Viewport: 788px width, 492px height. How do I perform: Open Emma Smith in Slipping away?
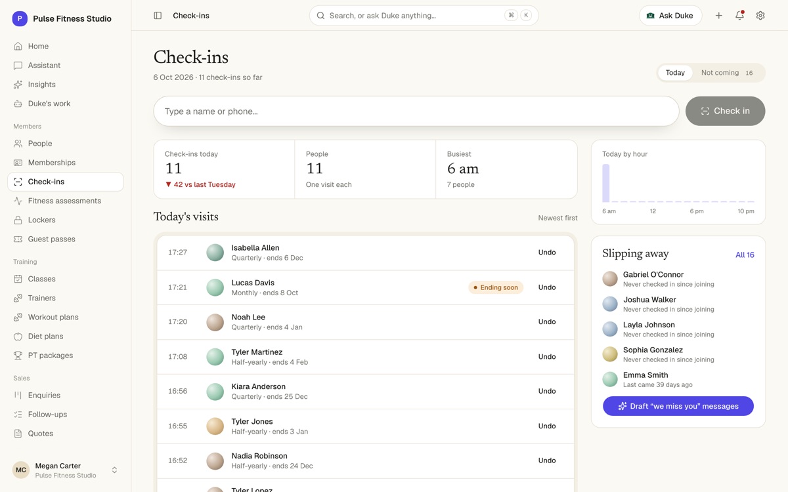point(678,379)
